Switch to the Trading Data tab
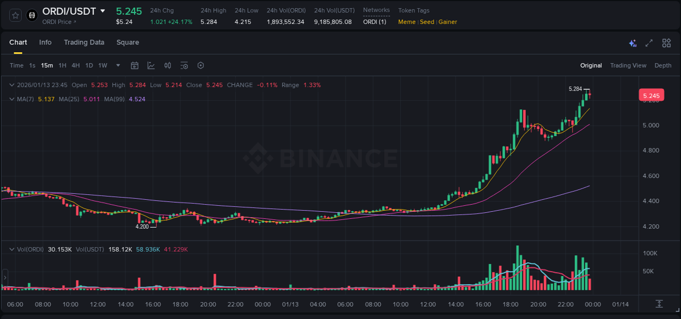 coord(84,42)
